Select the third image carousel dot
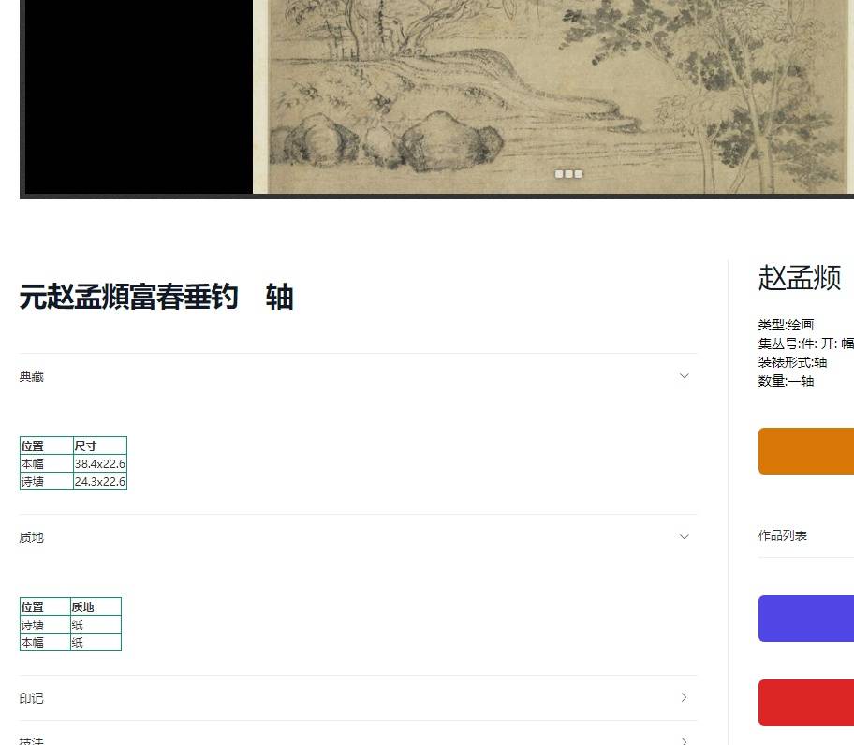 pyautogui.click(x=579, y=174)
